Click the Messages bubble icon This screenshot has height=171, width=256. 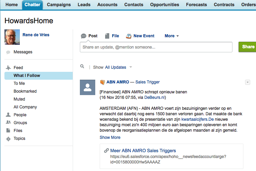pyautogui.click(x=8, y=52)
